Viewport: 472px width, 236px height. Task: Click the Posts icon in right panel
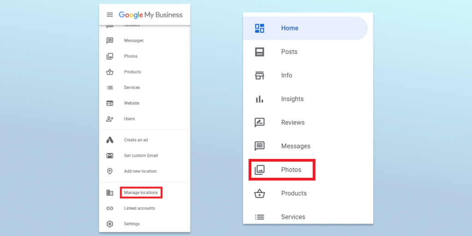coord(260,52)
